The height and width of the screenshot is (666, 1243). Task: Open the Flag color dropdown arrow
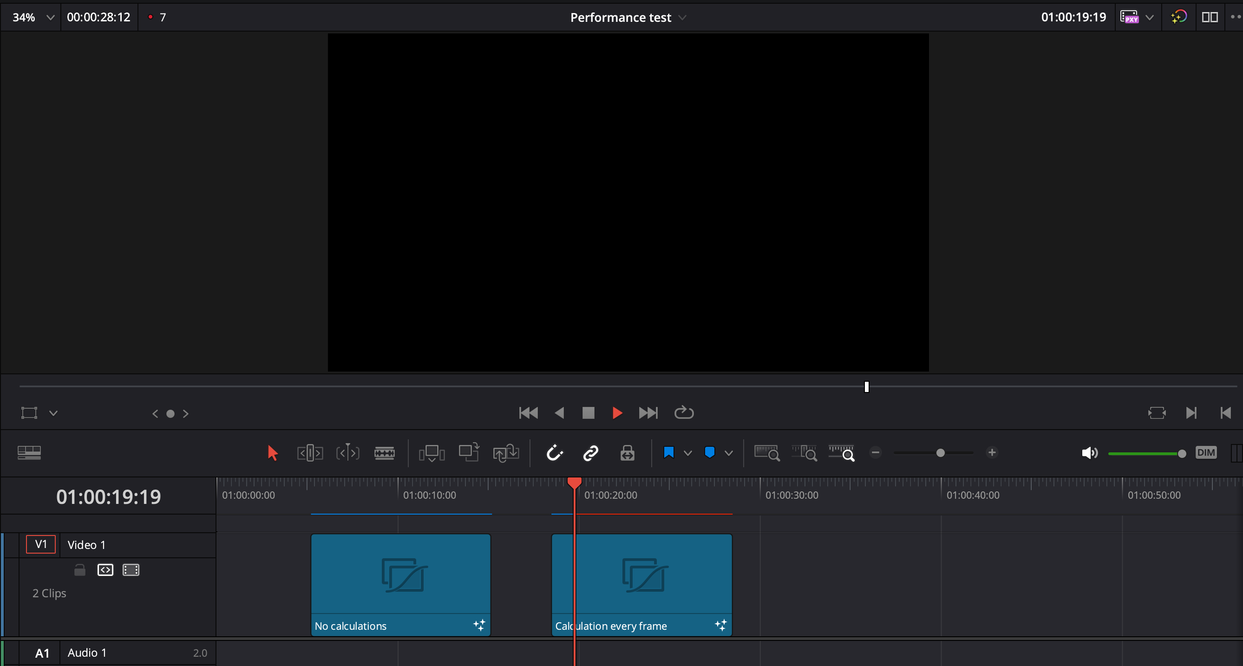(688, 453)
